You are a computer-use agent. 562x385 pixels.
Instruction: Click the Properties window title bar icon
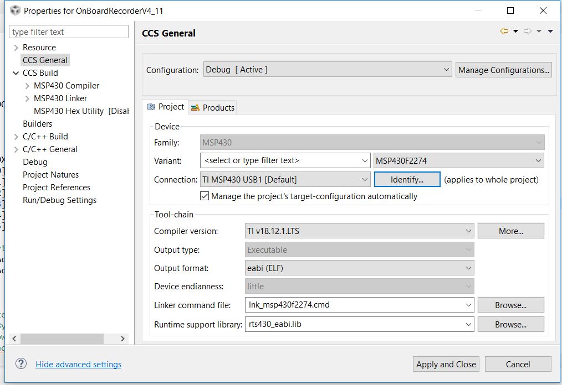coord(15,11)
